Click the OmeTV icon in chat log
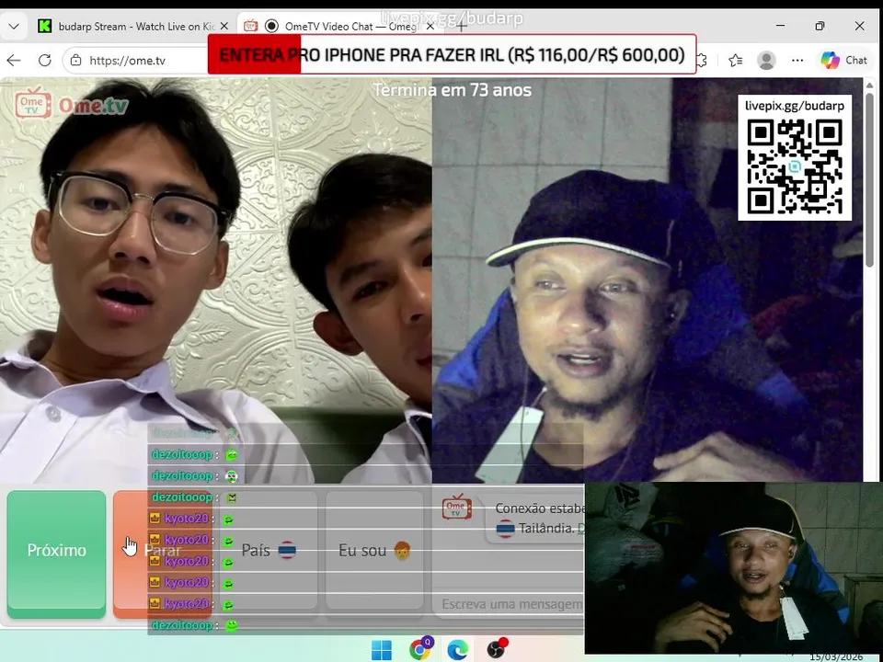The height and width of the screenshot is (662, 883). pyautogui.click(x=457, y=508)
